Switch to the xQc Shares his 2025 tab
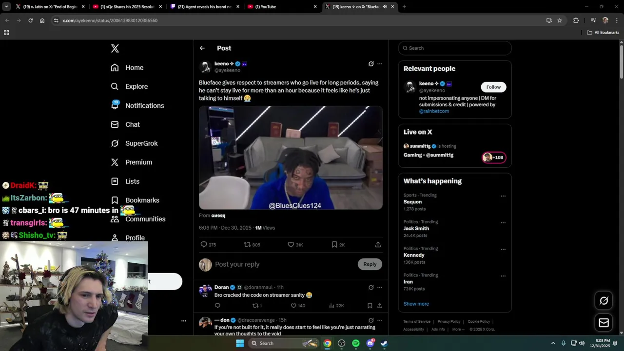Screen dimensions: 624x351 (x=128, y=7)
